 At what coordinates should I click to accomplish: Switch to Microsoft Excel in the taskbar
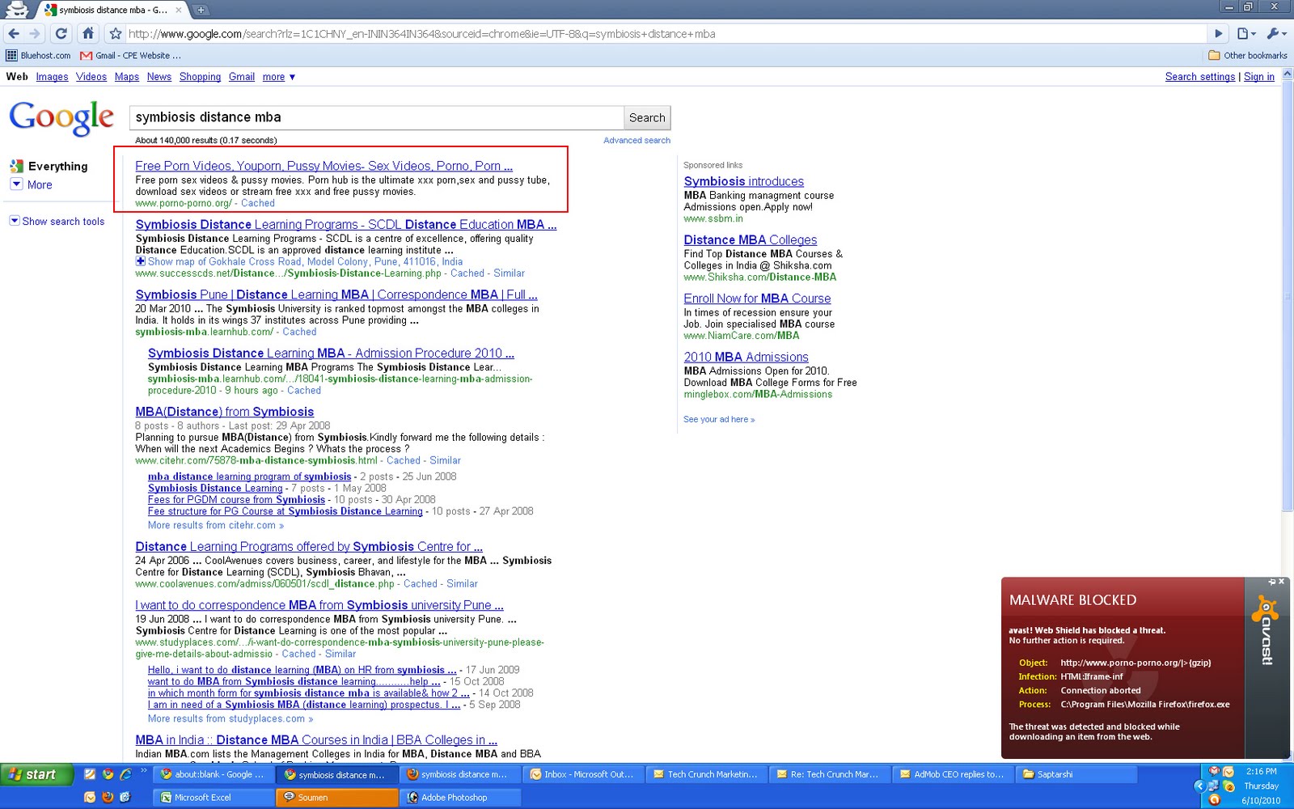point(214,797)
